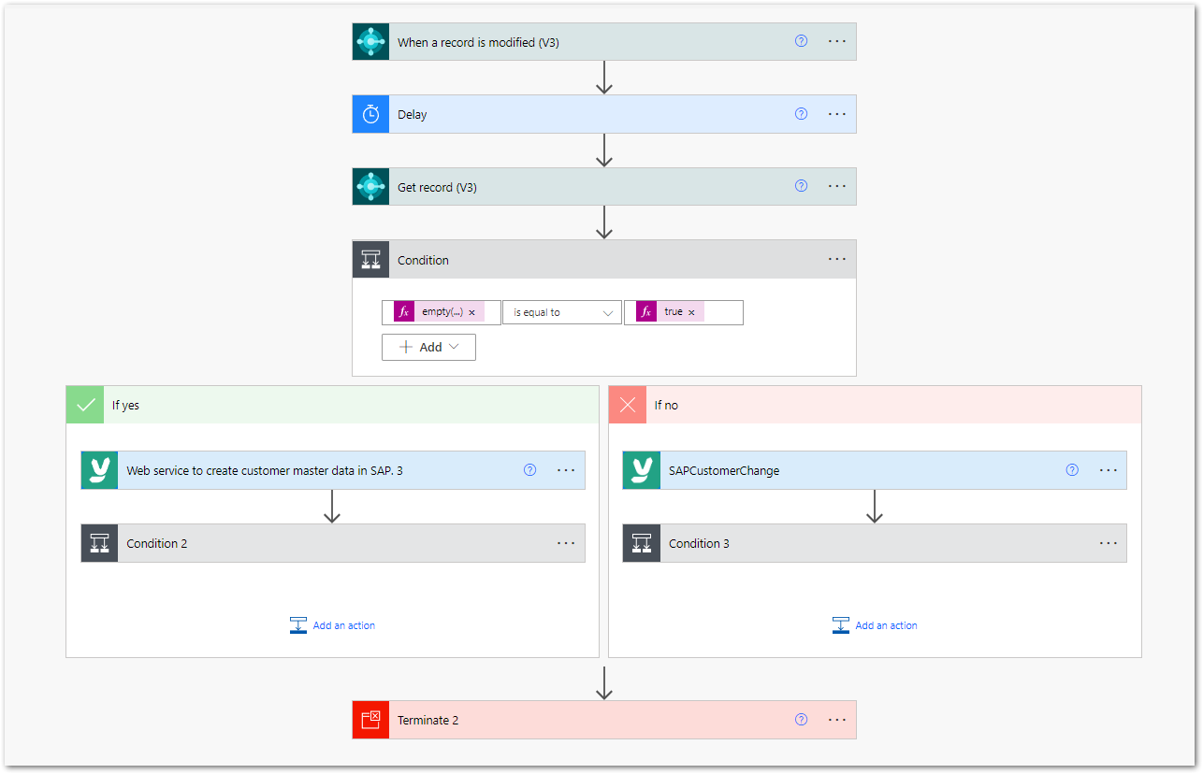The image size is (1203, 774).
Task: Click the fx icon of the empty(...) expression
Action: [x=404, y=312]
